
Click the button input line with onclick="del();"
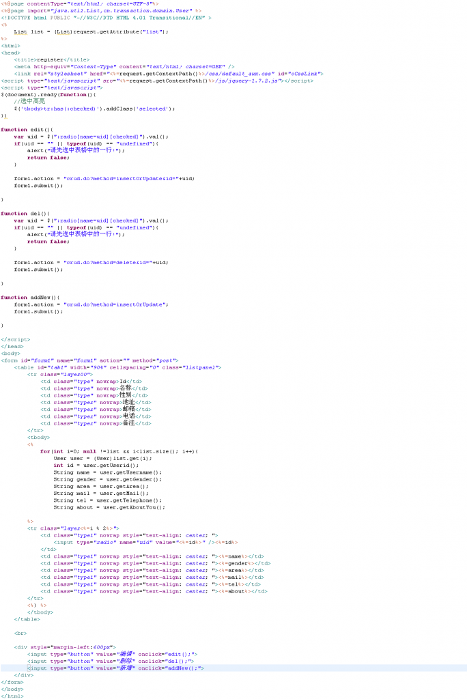click(x=111, y=661)
